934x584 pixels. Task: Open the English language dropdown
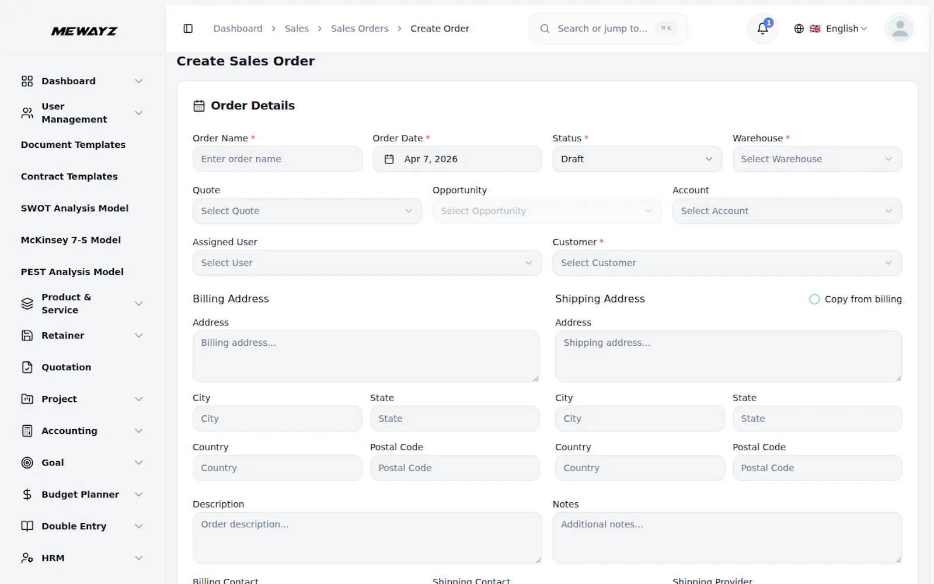831,29
